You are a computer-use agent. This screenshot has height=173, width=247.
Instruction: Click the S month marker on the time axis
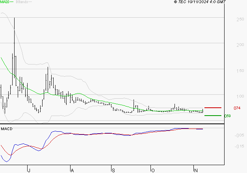(x=113, y=170)
